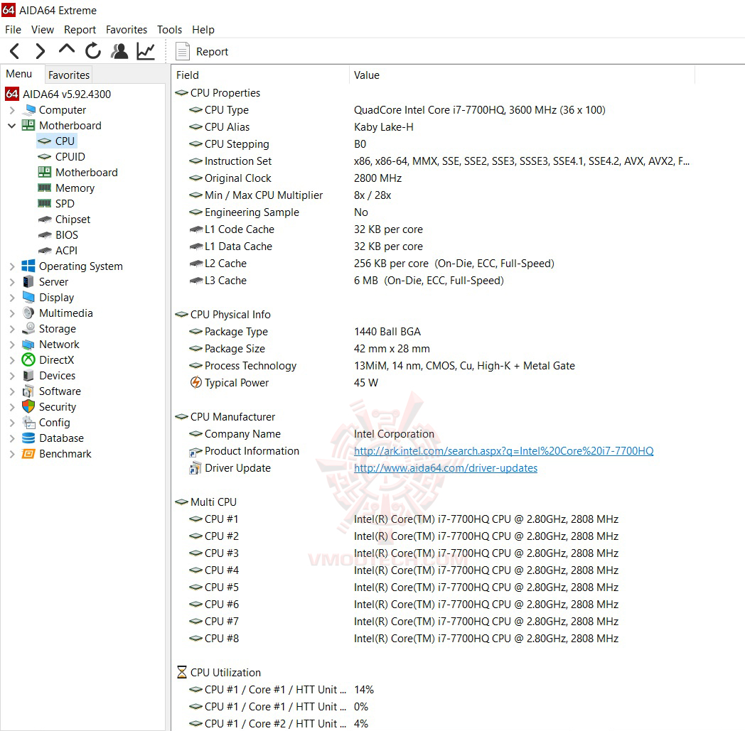
Task: Select the ACPI chip icon
Action: [x=45, y=251]
